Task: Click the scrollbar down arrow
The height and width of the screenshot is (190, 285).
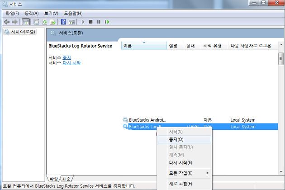Action: [281, 171]
